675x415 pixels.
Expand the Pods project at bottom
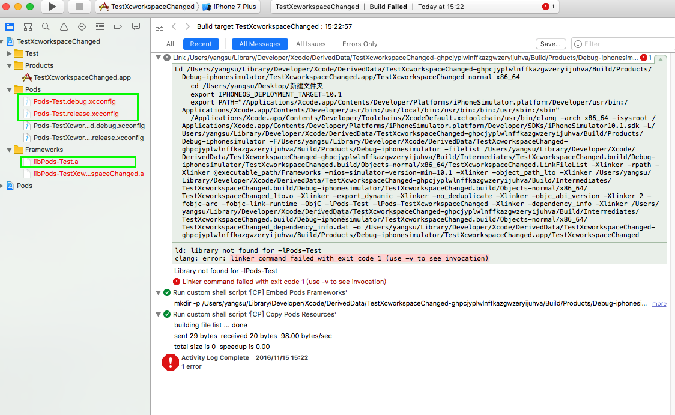[2, 186]
